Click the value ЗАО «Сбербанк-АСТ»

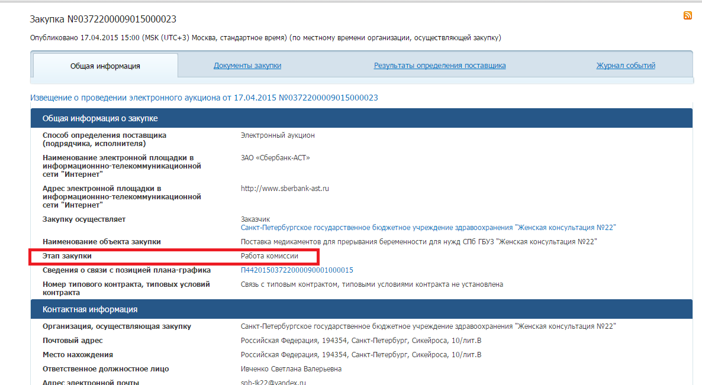pyautogui.click(x=275, y=158)
